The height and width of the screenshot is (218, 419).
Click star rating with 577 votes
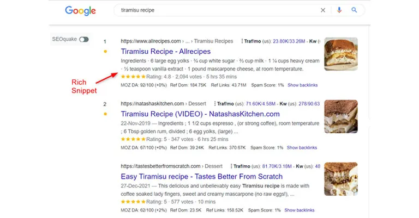pyautogui.click(x=168, y=202)
